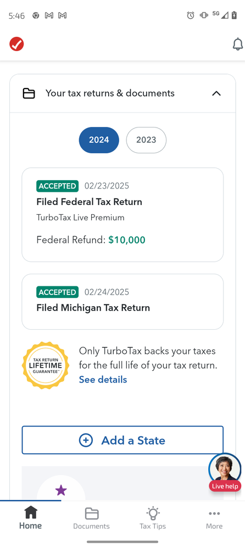Open the Filed Michigan Tax Return card
Viewport: 245px width, 549px height.
click(122, 302)
